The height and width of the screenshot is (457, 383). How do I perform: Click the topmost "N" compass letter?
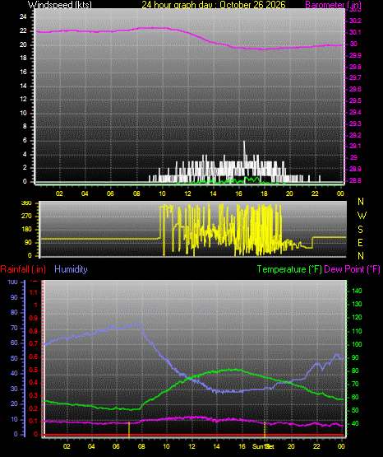click(x=361, y=202)
